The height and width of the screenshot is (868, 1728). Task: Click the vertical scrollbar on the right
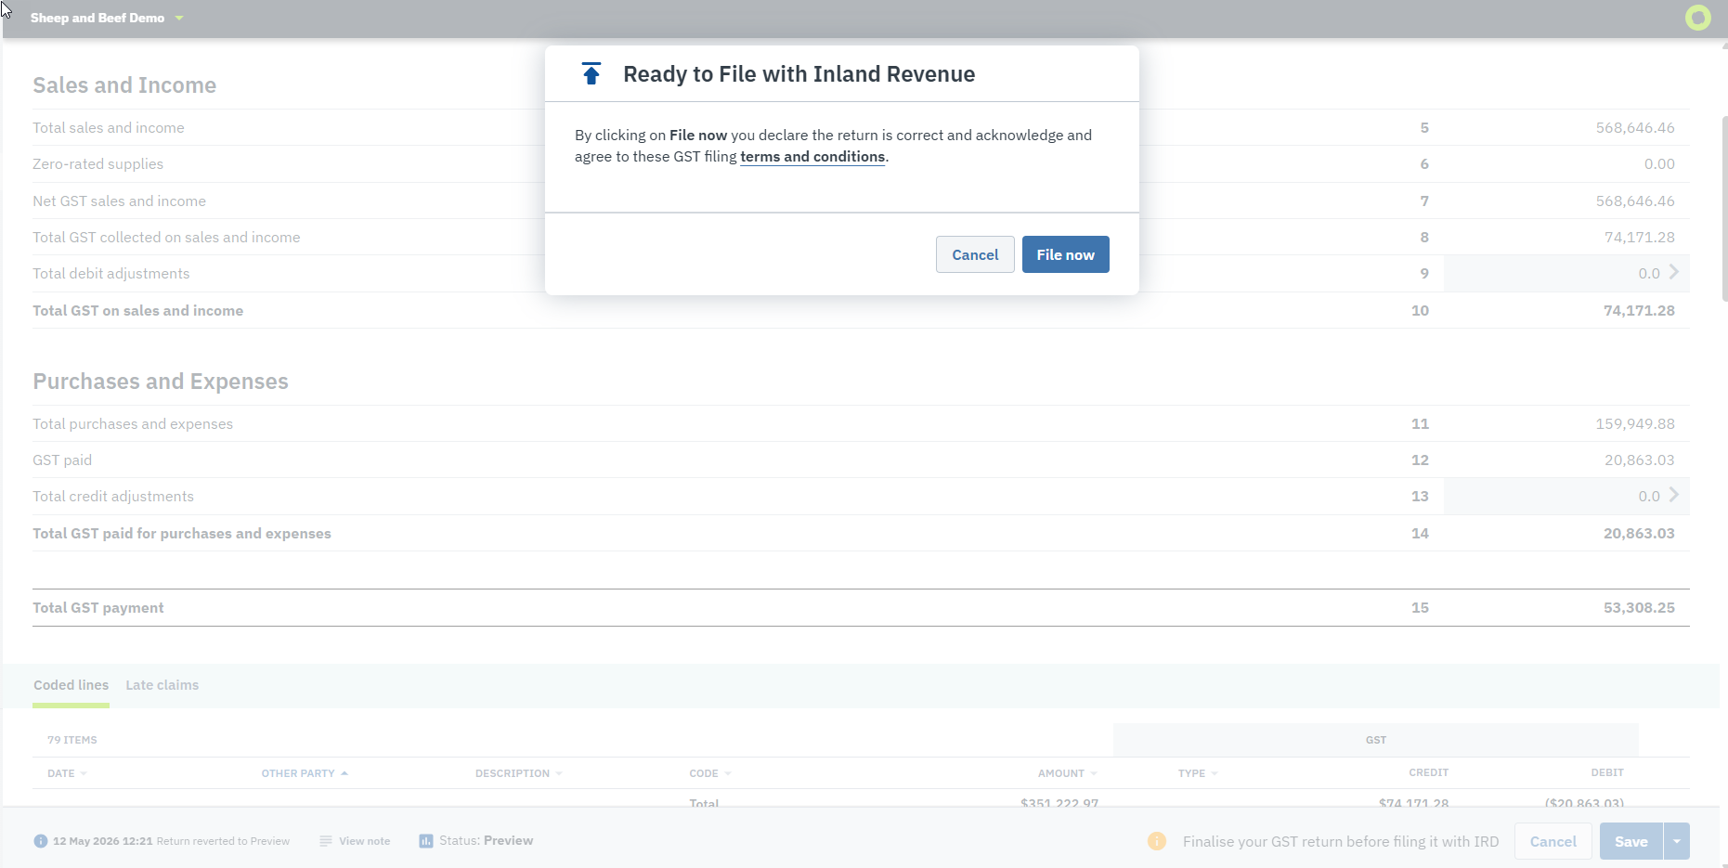(1724, 209)
